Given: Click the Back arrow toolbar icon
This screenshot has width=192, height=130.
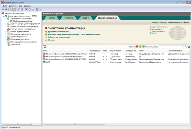Looking at the screenshot, I should [x=3, y=9].
